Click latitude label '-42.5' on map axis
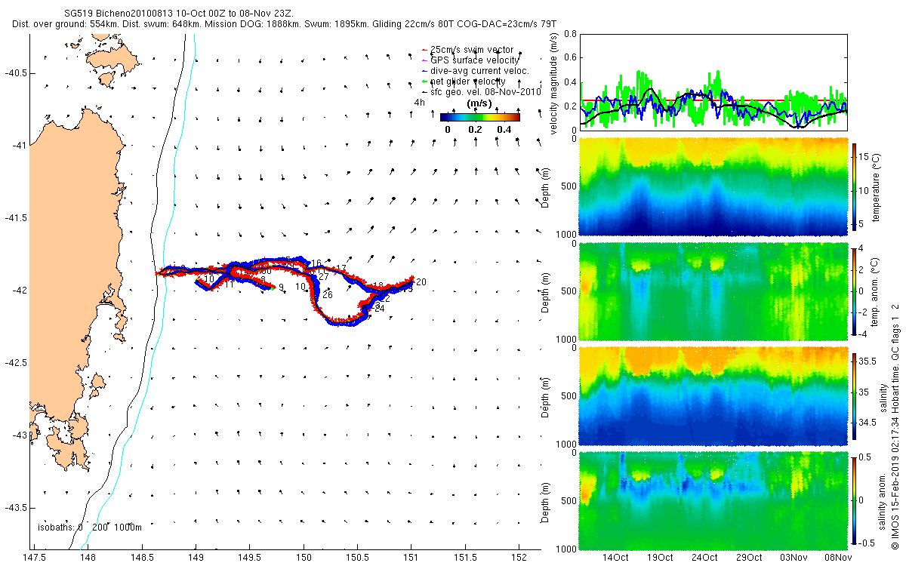This screenshot has width=906, height=566. (14, 363)
